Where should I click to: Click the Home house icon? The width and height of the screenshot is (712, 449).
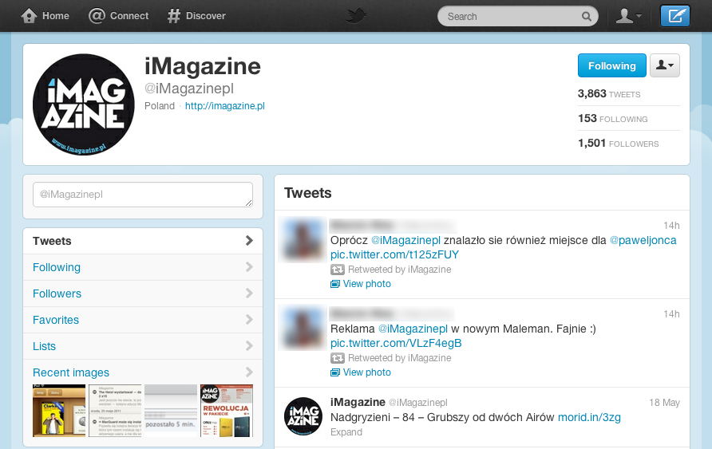point(29,16)
